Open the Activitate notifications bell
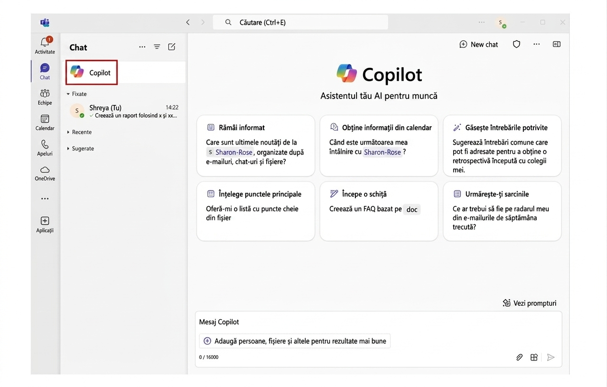 [x=45, y=46]
